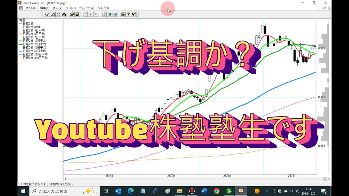Save with the floppy disk icon
349x196 pixels.
pos(77,14)
